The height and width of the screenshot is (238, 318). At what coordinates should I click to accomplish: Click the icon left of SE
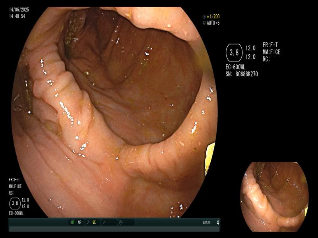(88, 222)
